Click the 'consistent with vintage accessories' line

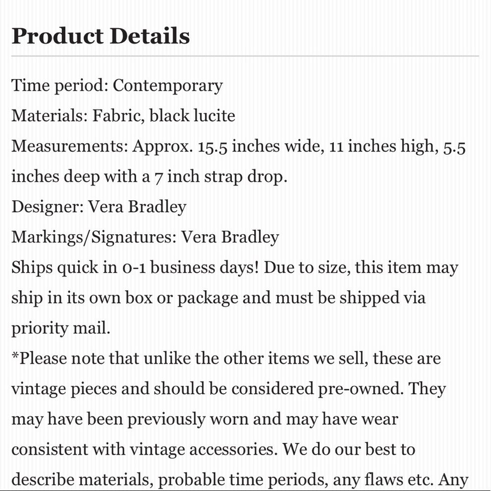pyautogui.click(x=214, y=450)
